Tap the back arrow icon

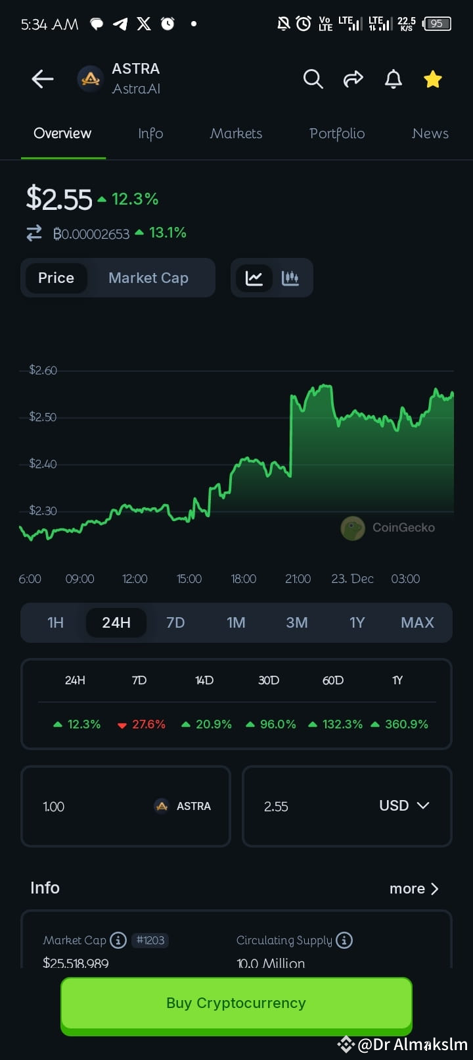43,79
